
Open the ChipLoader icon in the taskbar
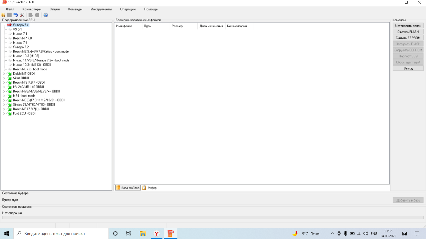tap(170, 233)
